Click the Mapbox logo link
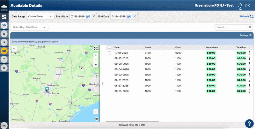The height and width of the screenshot is (129, 255). (18, 119)
